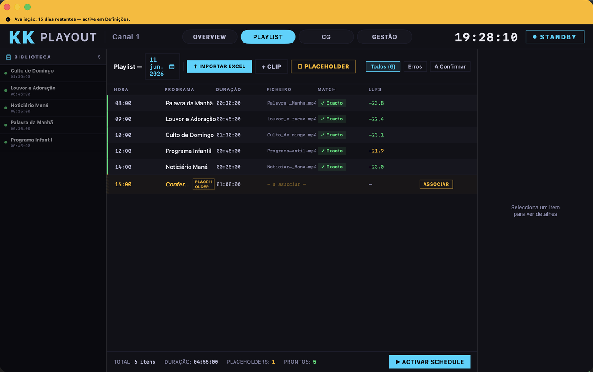Open the CG tab
The image size is (593, 372).
326,37
